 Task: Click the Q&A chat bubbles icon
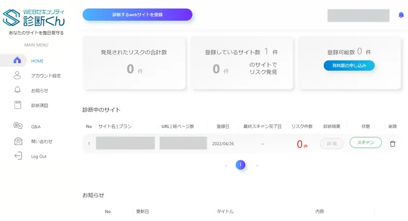18,126
